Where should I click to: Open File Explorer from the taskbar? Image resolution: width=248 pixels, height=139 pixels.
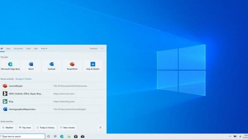click(x=69, y=136)
